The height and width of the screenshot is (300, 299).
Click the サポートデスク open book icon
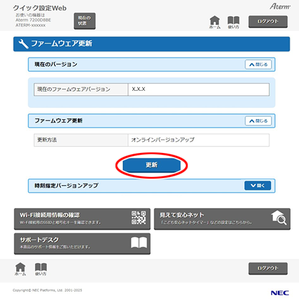pyautogui.click(x=139, y=243)
